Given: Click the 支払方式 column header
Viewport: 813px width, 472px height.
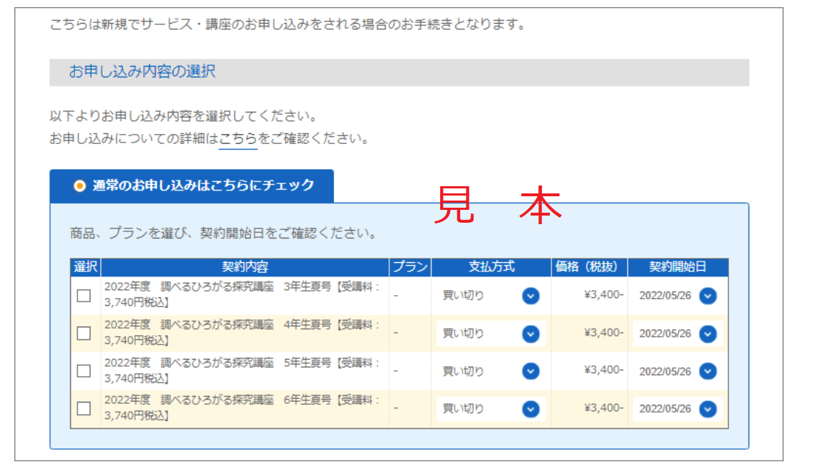Looking at the screenshot, I should pos(491,267).
